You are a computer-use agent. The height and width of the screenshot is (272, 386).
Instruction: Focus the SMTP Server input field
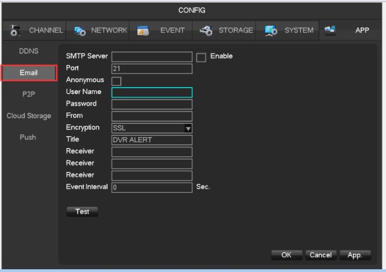[152, 57]
